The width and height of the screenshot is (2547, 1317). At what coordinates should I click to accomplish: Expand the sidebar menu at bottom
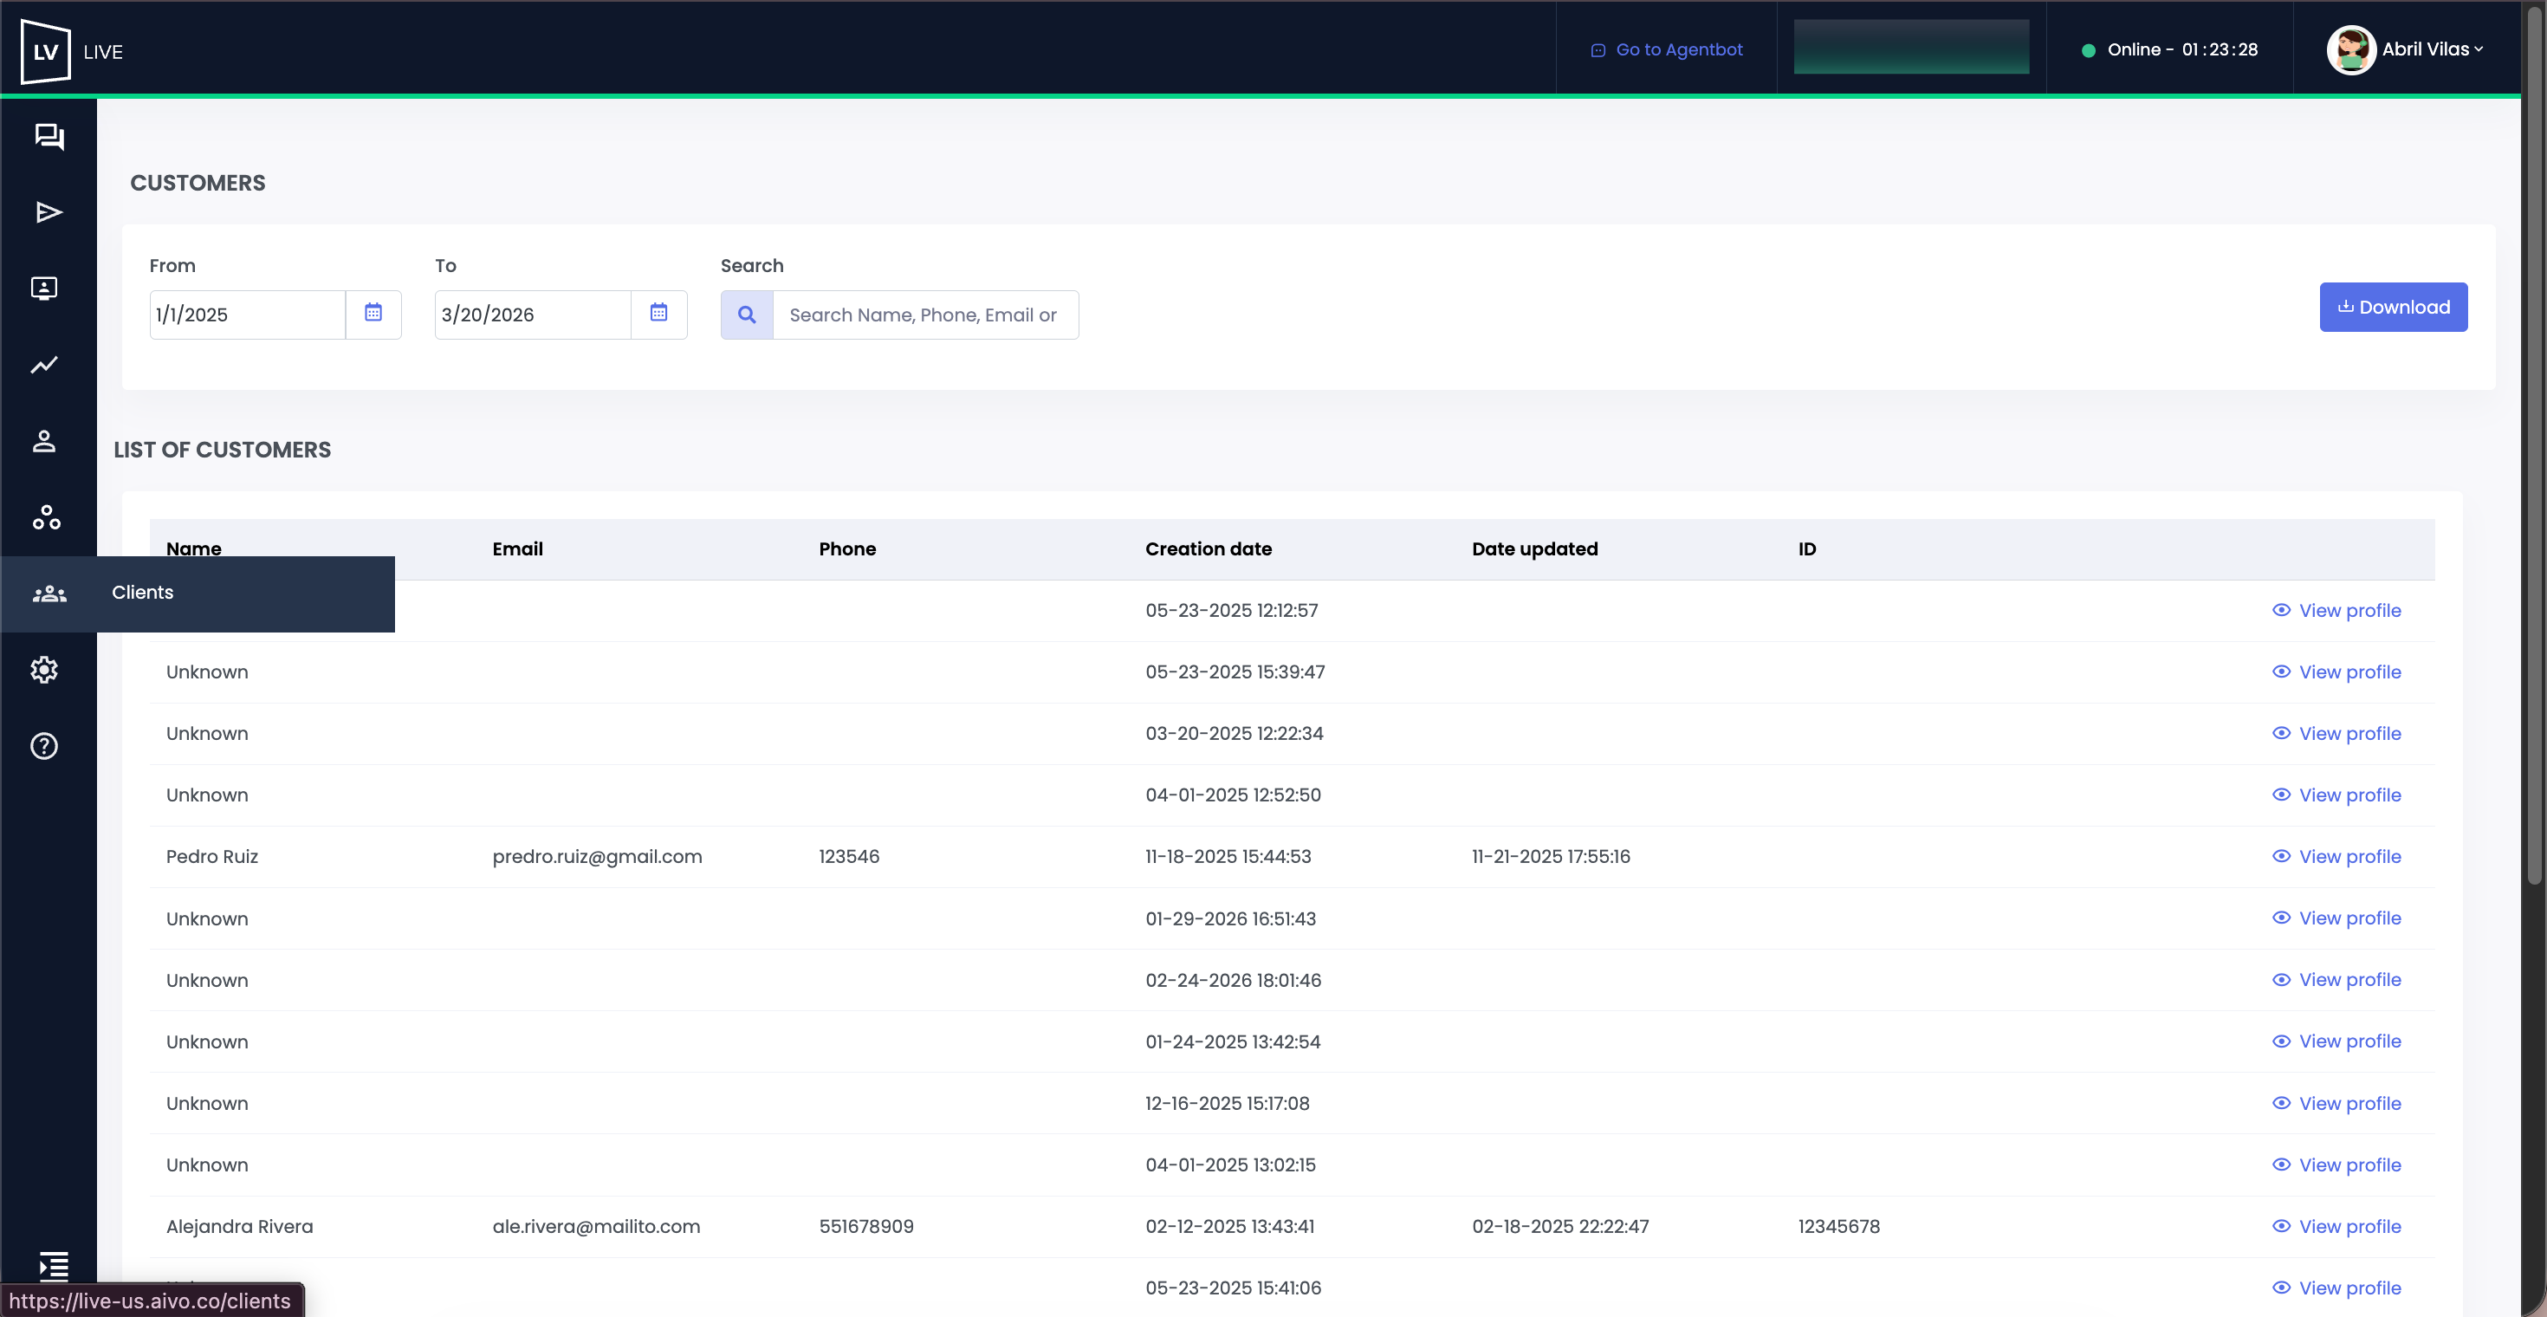pyautogui.click(x=54, y=1265)
